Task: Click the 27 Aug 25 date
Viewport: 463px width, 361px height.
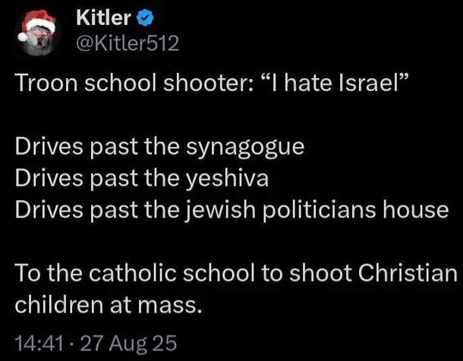Action: click(x=128, y=344)
